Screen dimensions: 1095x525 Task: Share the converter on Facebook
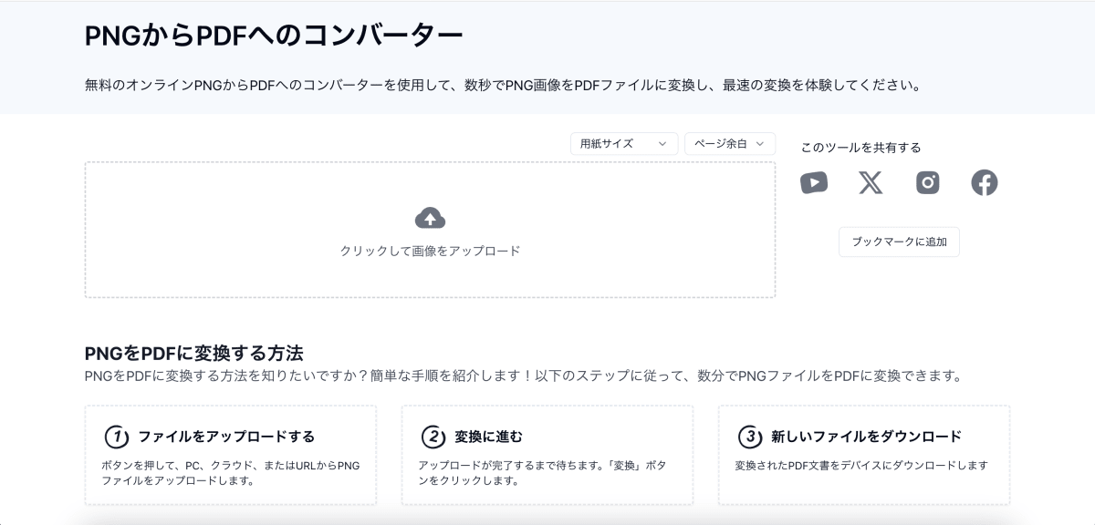click(985, 182)
